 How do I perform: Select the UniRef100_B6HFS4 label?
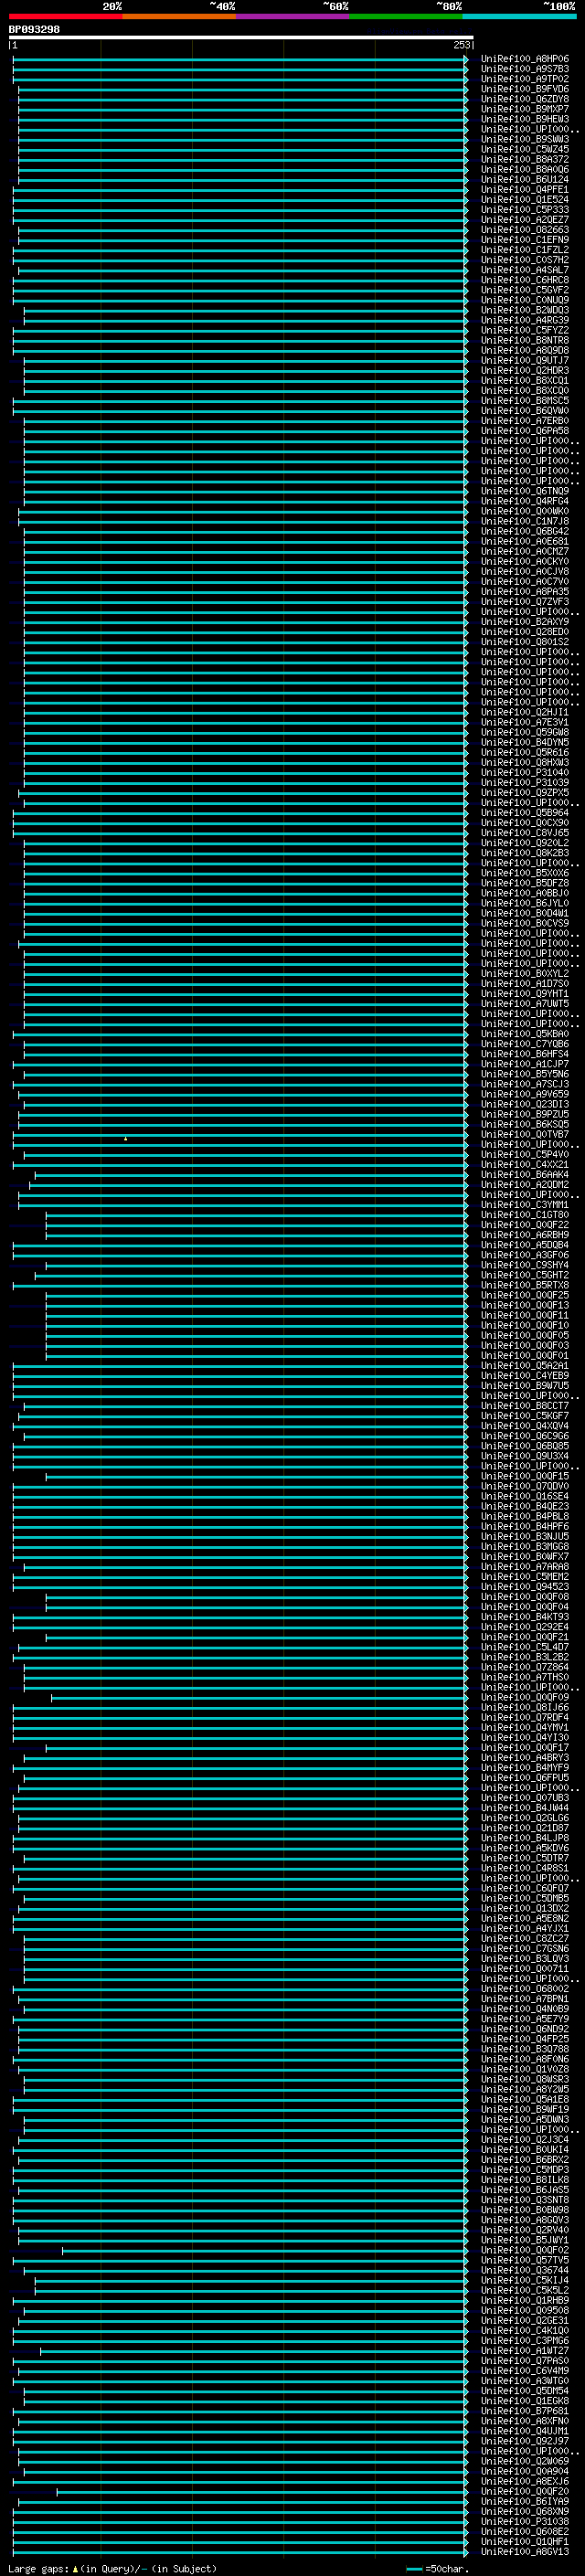coord(524,1054)
